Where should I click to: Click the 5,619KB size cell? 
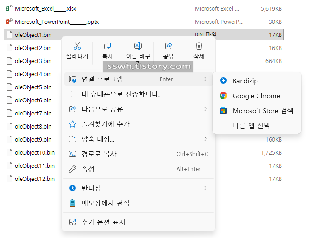[271, 9]
